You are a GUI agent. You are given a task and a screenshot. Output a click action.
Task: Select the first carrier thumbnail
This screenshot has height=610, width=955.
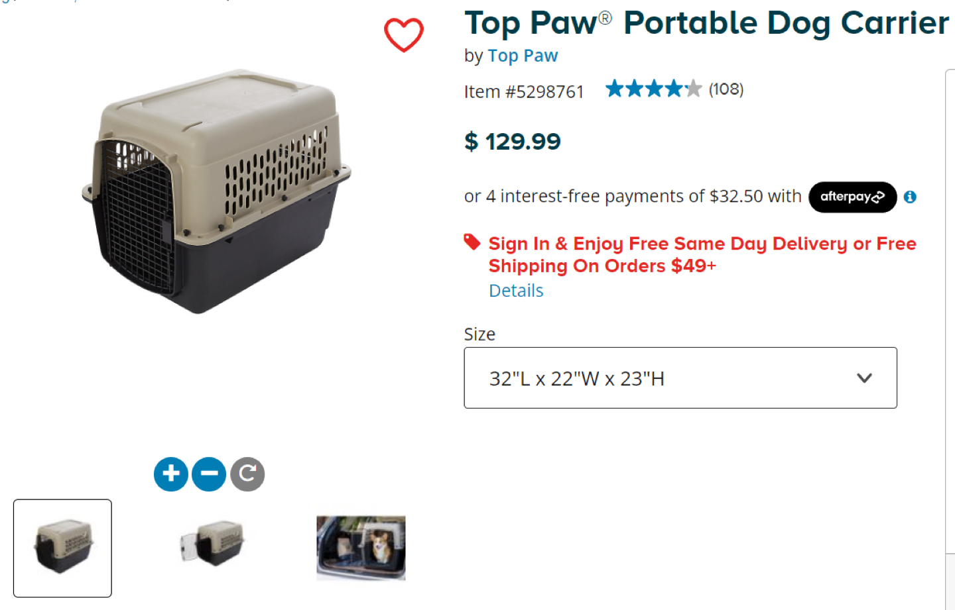click(x=62, y=548)
